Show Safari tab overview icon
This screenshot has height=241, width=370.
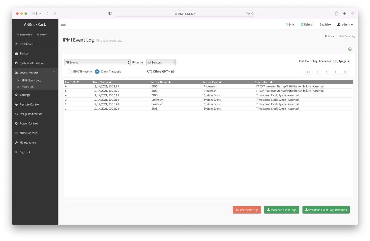coord(352,13)
